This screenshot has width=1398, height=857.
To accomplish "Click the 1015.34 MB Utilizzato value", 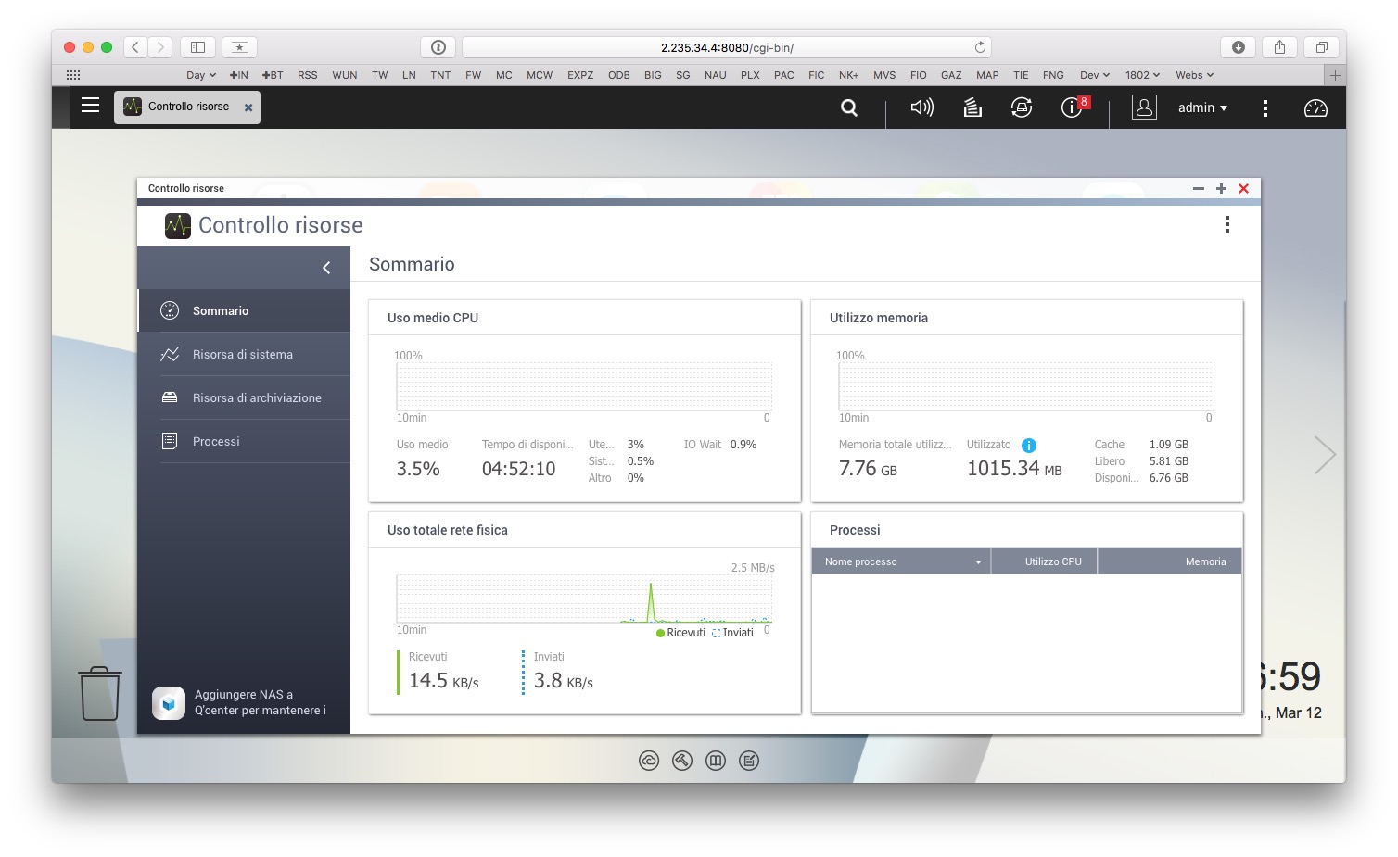I will 1014,469.
